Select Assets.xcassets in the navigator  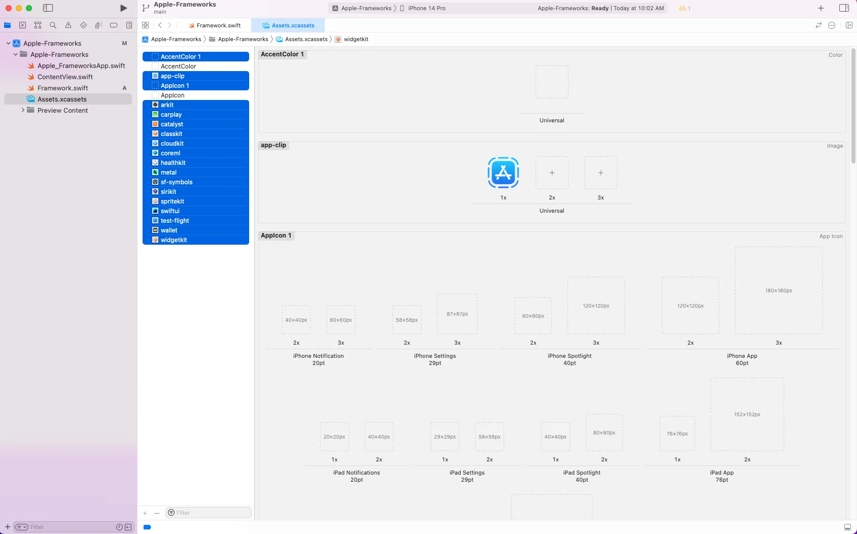(68, 99)
